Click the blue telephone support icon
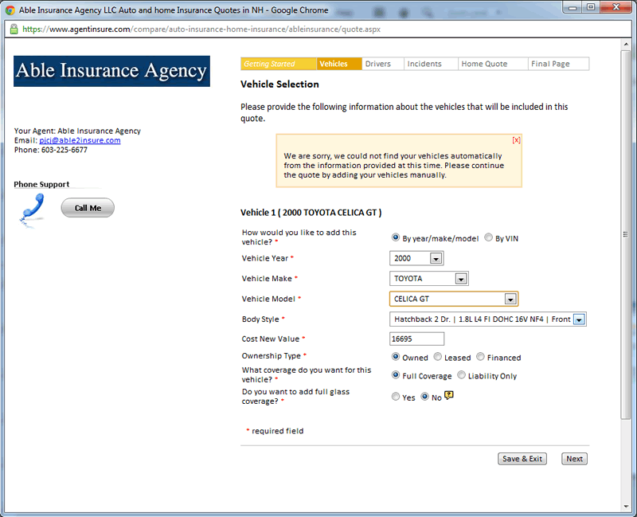Screen dimensions: 637x517 (x=33, y=209)
